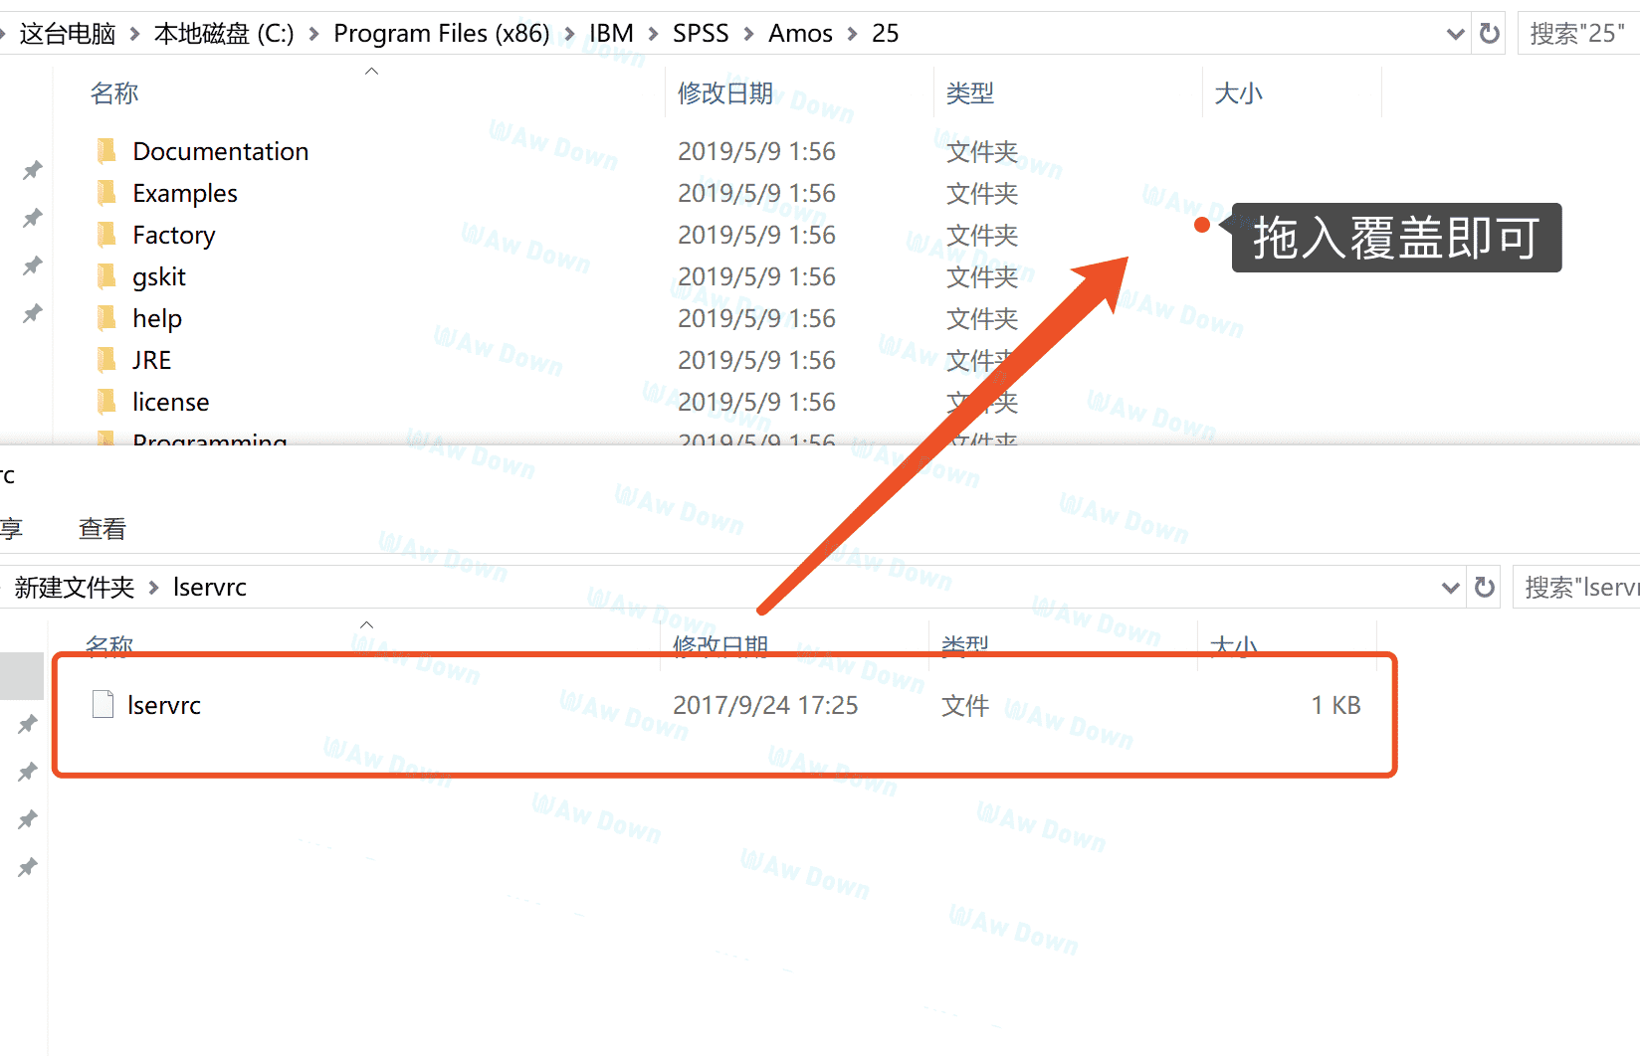Sort upper list by 类型 column
The width and height of the screenshot is (1640, 1056).
point(969,93)
